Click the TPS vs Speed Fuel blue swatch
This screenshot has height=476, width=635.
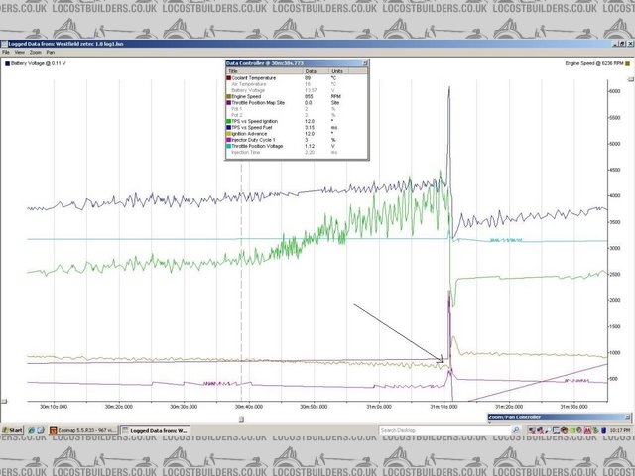(229, 128)
